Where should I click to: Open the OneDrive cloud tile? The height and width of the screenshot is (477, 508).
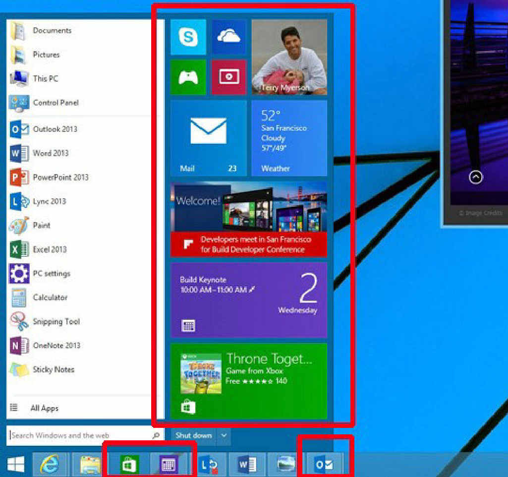229,37
